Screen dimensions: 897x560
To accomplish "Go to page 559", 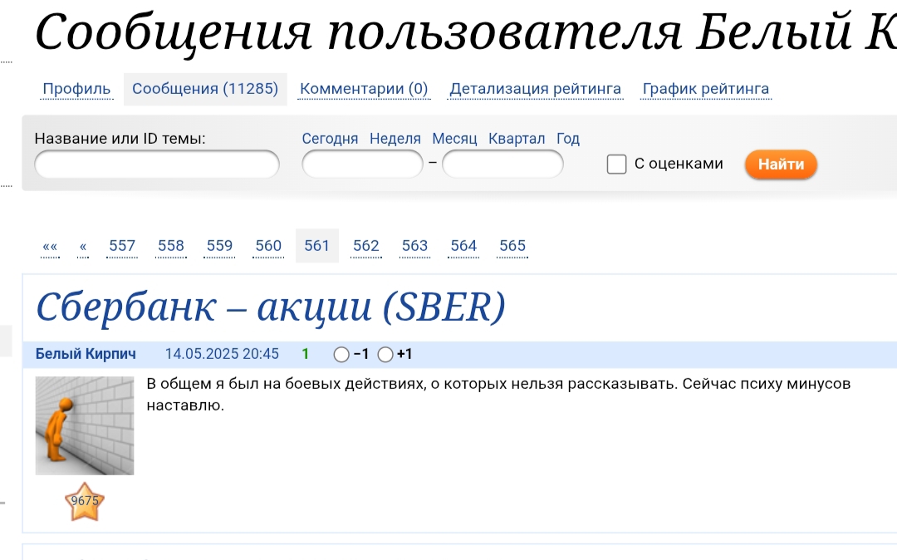I will [x=219, y=246].
